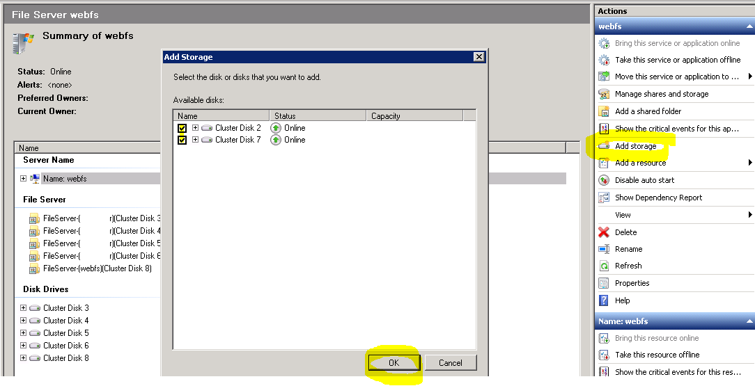Image resolution: width=755 pixels, height=386 pixels.
Task: Select FileServer-(webfs)(Cluster Disk 8) entry
Action: click(x=98, y=268)
